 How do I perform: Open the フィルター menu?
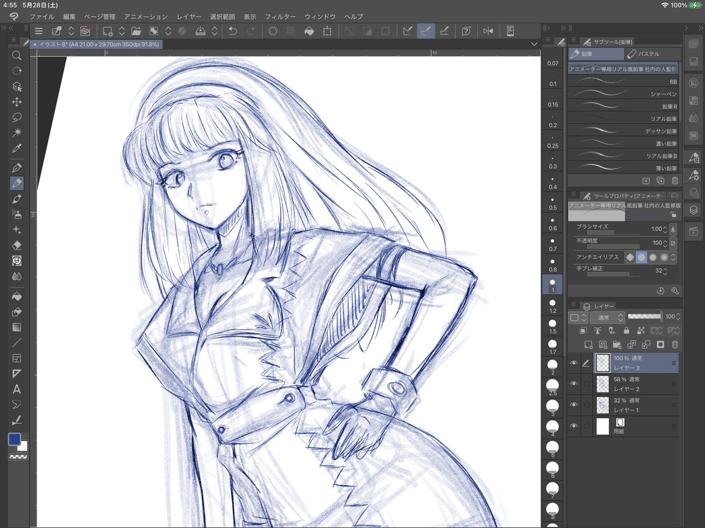point(280,16)
